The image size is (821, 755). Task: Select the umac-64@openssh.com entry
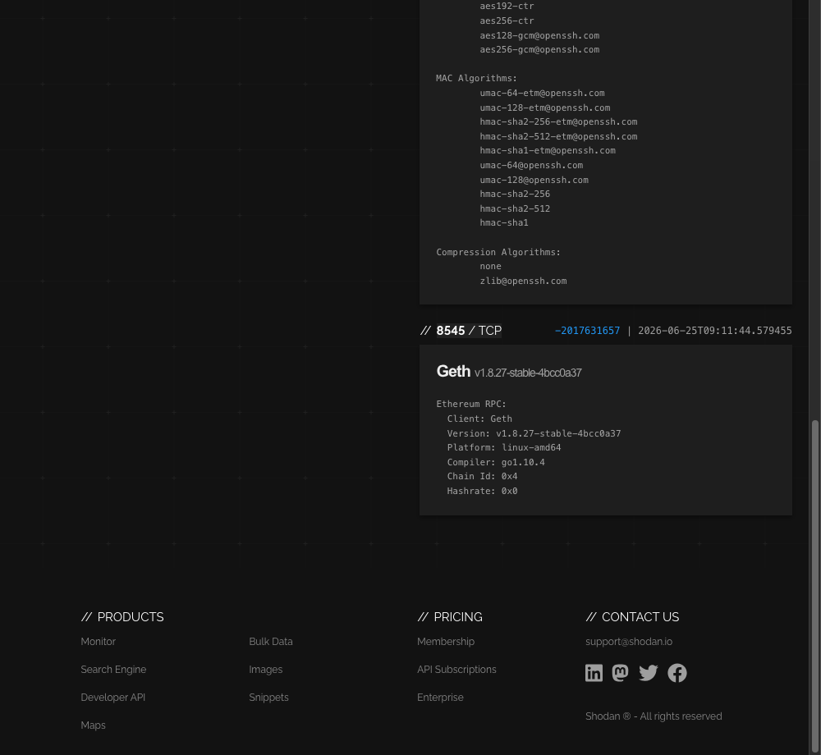coord(531,165)
